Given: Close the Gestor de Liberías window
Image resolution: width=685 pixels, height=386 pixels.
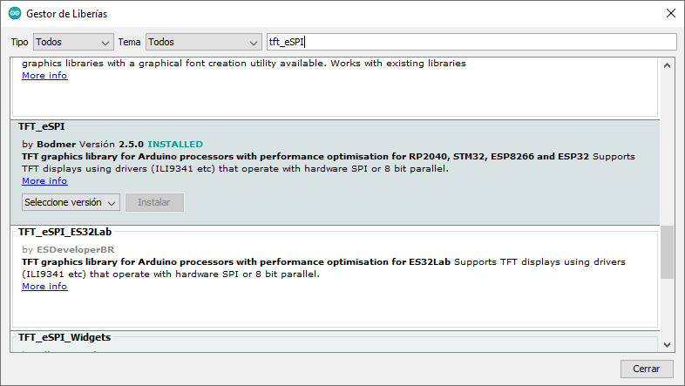Looking at the screenshot, I should pyautogui.click(x=670, y=14).
